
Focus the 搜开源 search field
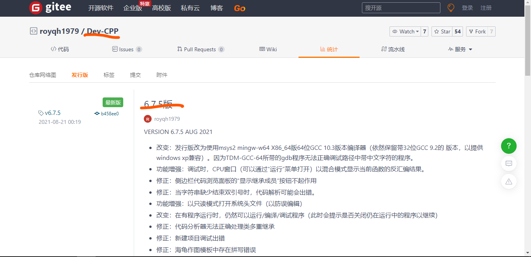coord(401,8)
